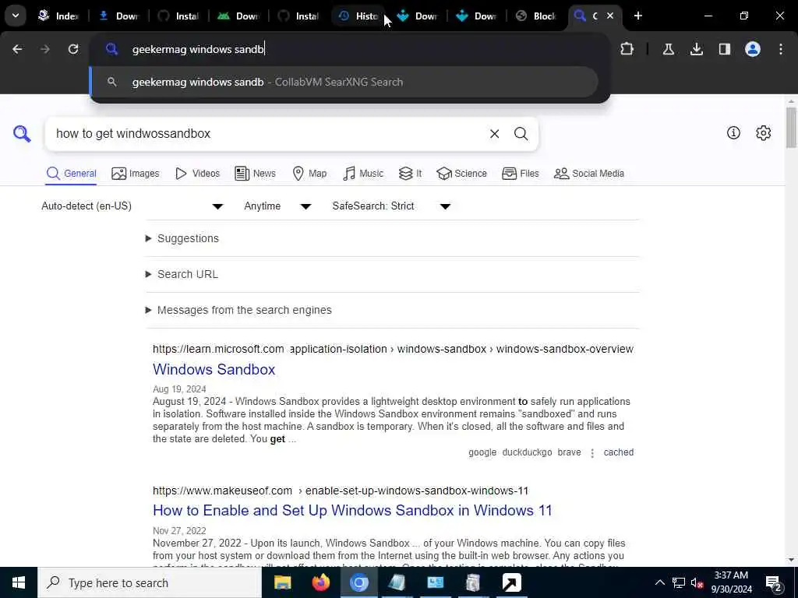The height and width of the screenshot is (598, 798).
Task: Close the active search tab
Action: click(609, 16)
